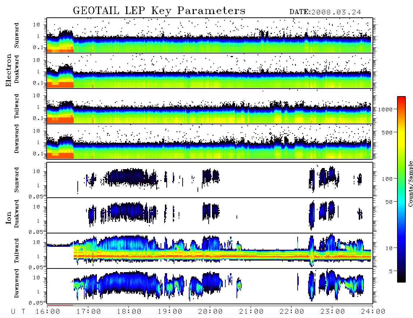Image resolution: width=413 pixels, height=318 pixels.
Task: Click the "50" colorbar tick value
Action: pos(389,202)
